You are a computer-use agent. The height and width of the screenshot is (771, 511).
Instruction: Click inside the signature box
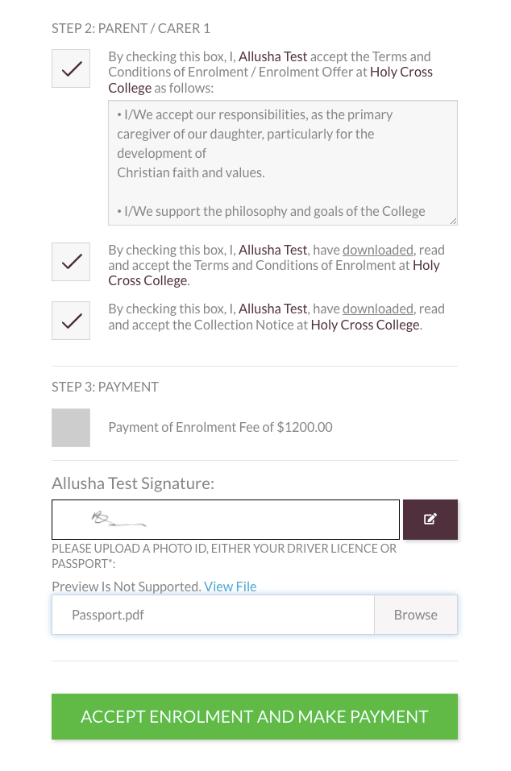[x=226, y=520]
